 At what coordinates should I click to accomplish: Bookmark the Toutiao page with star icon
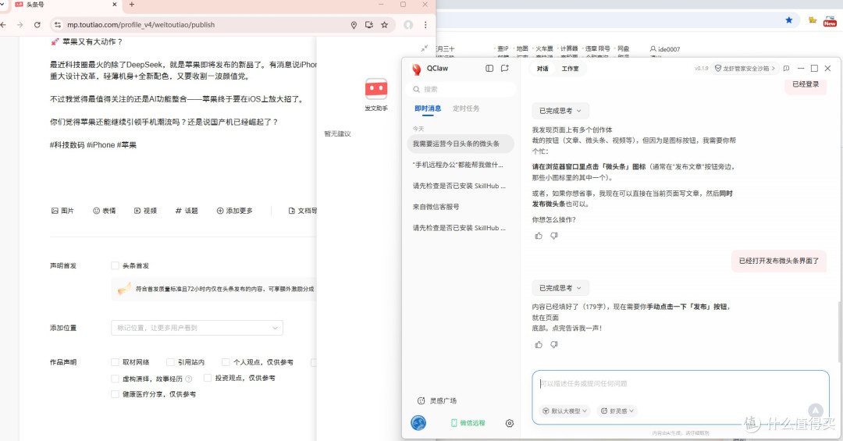pyautogui.click(x=384, y=25)
